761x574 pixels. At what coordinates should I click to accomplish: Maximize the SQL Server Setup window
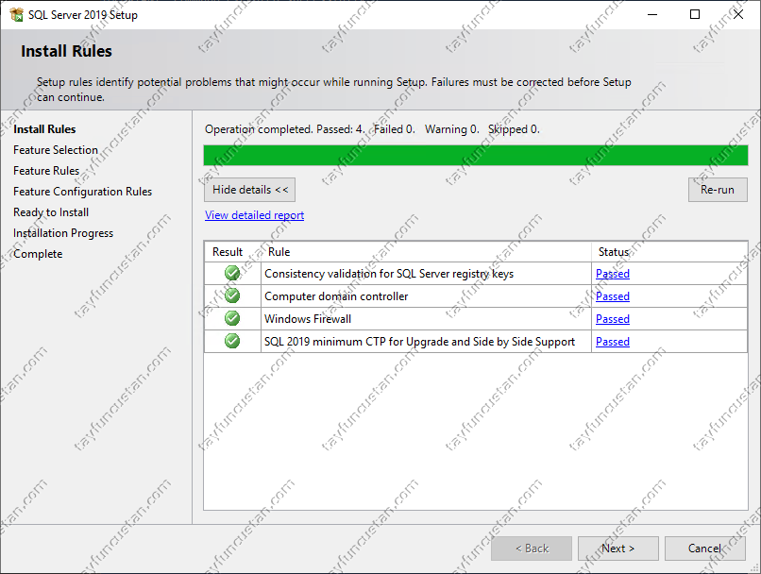click(x=695, y=14)
